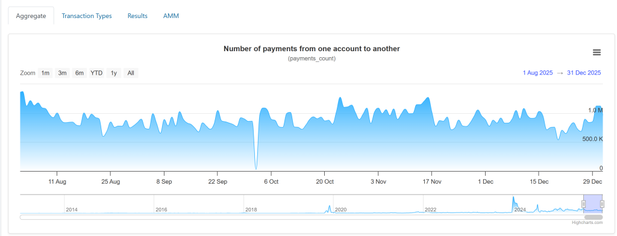The height and width of the screenshot is (236, 617).
Task: Switch to the Aggregate tab
Action: pos(31,16)
